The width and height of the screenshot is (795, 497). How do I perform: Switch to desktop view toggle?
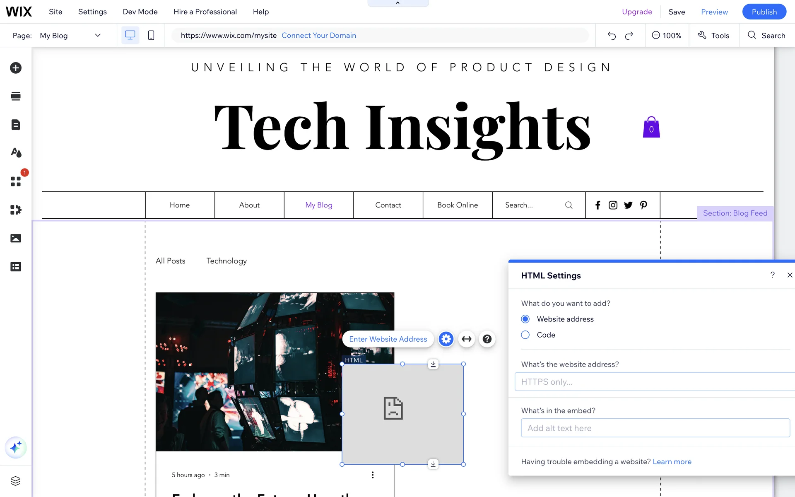coord(130,36)
